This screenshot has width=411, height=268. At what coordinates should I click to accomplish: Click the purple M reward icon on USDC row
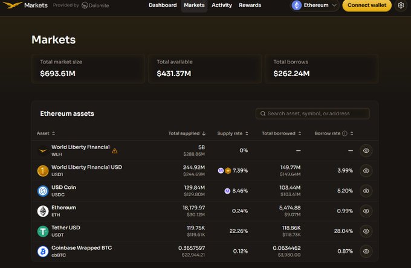click(x=227, y=191)
